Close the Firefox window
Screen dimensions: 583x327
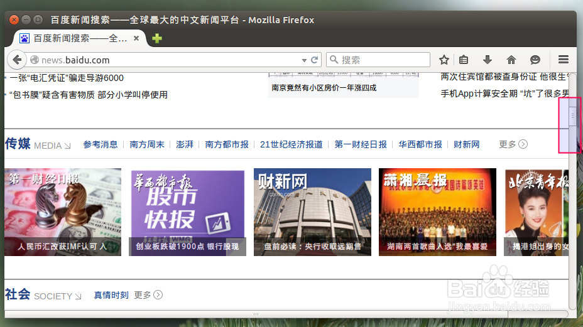(x=14, y=19)
